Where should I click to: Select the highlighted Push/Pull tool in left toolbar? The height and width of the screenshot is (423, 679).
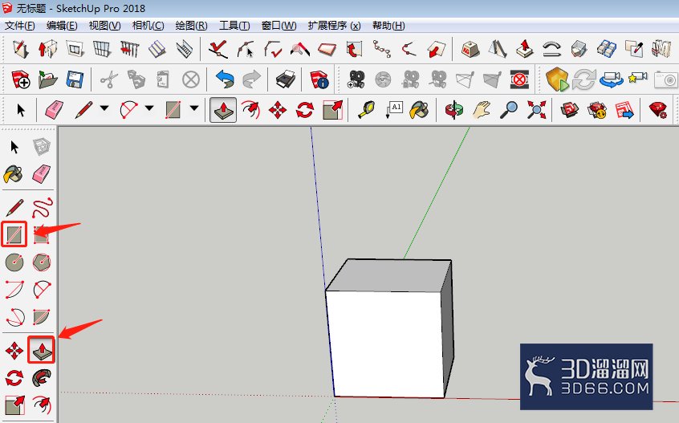(41, 349)
